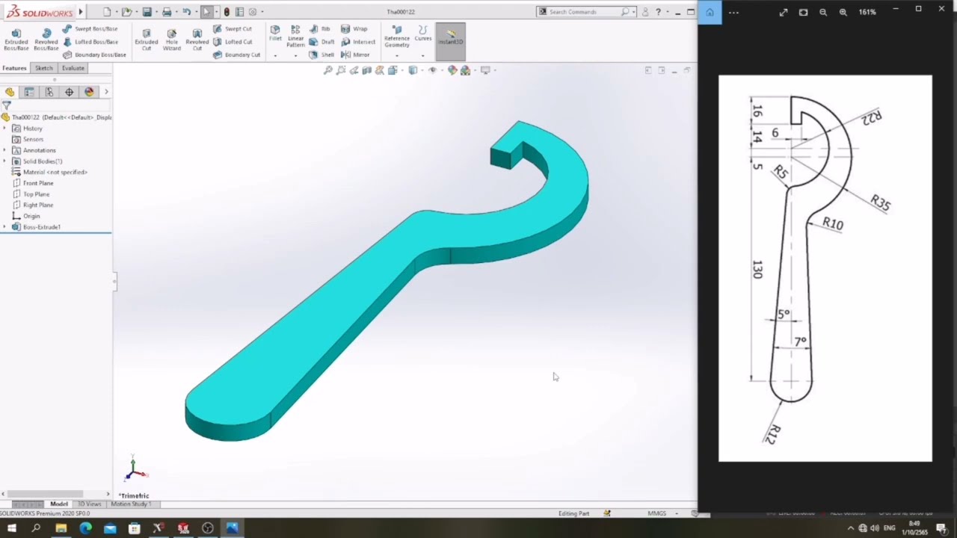957x538 pixels.
Task: Pick the Boundary Boss/Base tool
Action: [x=94, y=55]
